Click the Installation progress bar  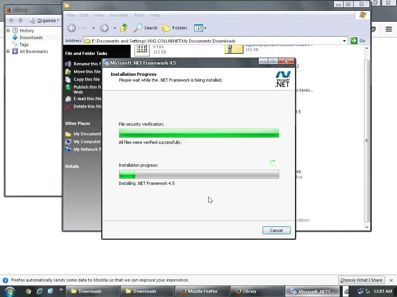point(199,174)
